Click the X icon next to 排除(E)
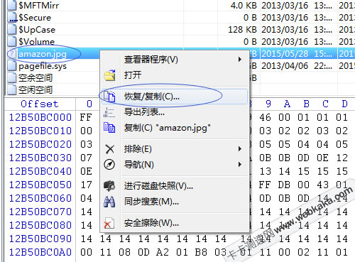Screen dimensions: 355x262 coord(109,149)
